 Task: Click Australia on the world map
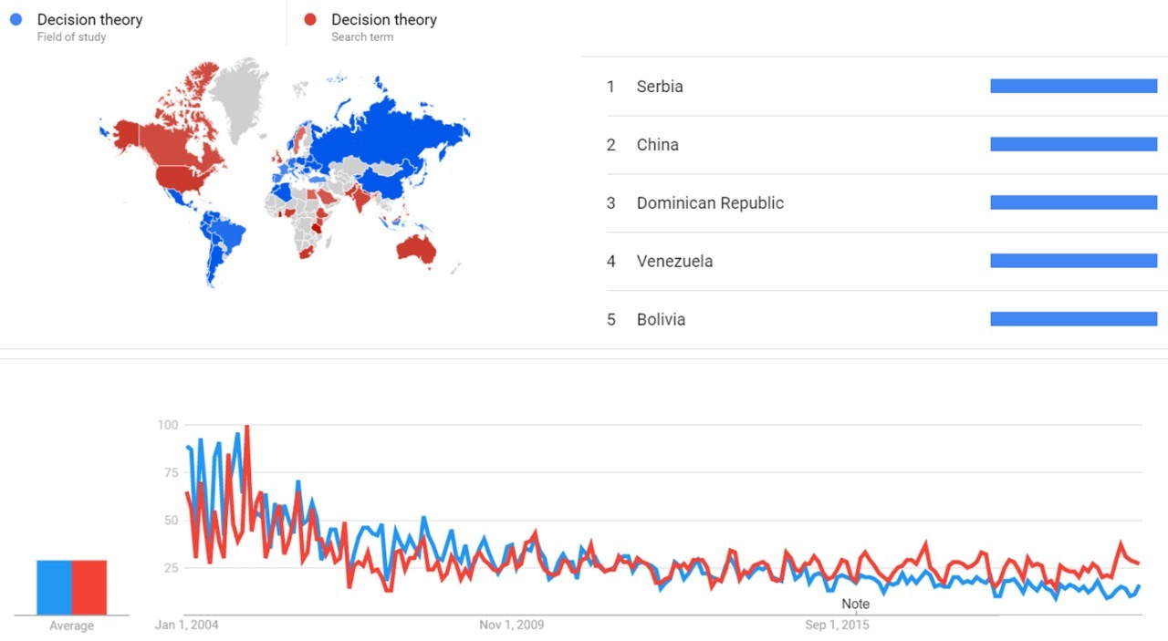(x=417, y=248)
